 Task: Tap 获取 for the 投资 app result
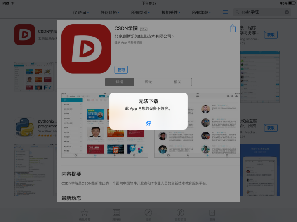click(x=271, y=128)
